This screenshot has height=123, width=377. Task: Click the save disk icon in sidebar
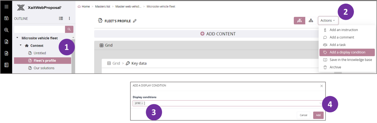click(x=6, y=18)
